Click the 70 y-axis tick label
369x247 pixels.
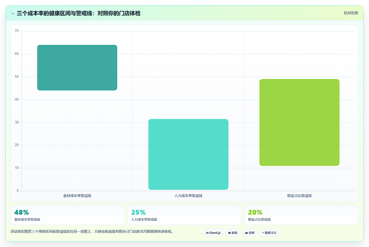(17, 31)
